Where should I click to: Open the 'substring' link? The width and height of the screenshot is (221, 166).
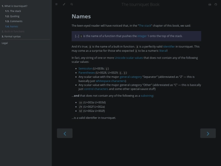(x=147, y=96)
